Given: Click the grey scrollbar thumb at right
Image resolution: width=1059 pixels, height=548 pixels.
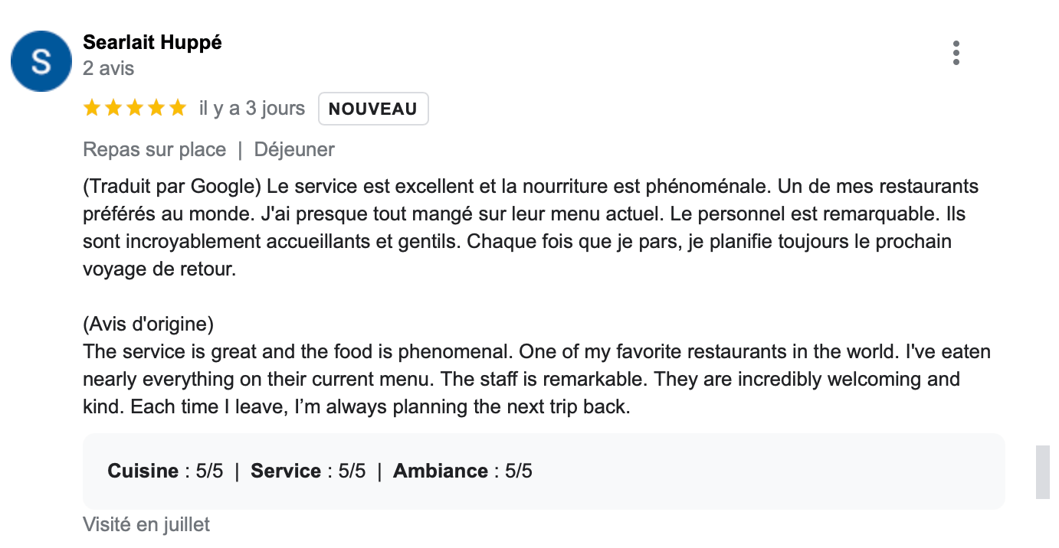Looking at the screenshot, I should pyautogui.click(x=1042, y=471).
